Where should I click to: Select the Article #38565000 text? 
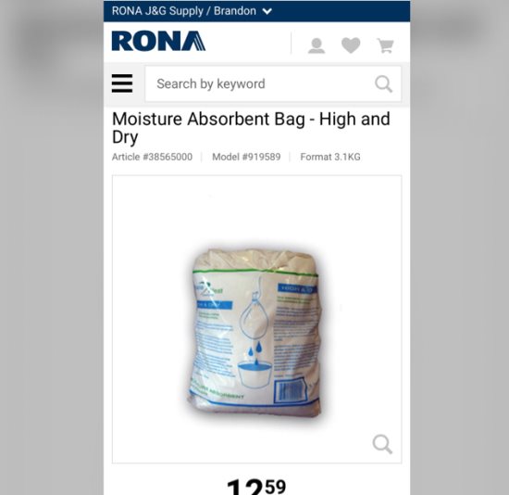click(152, 157)
